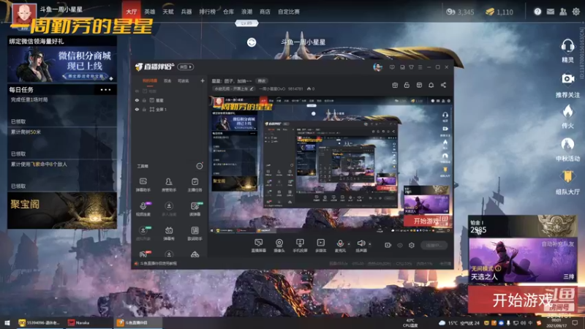Open 兵器 tab in game menu
The width and height of the screenshot is (585, 329).
click(186, 12)
